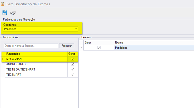
Task: Click the clipboard icon beside the window title
Action: [3, 4]
